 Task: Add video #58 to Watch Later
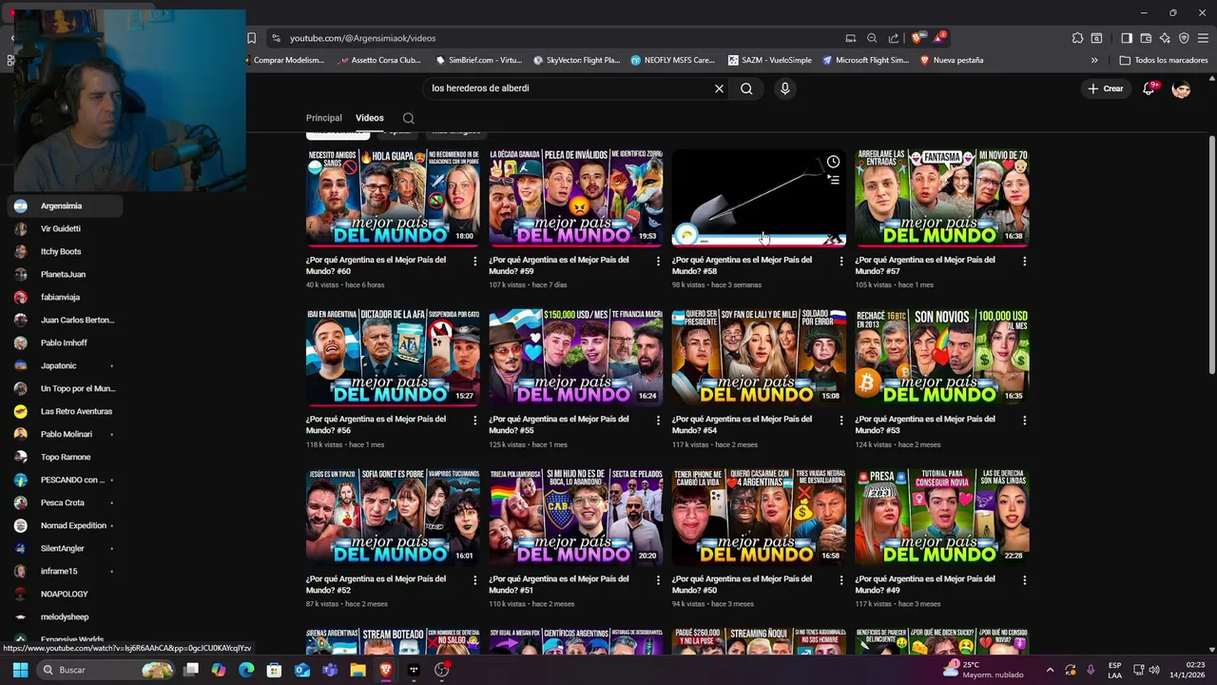[833, 162]
